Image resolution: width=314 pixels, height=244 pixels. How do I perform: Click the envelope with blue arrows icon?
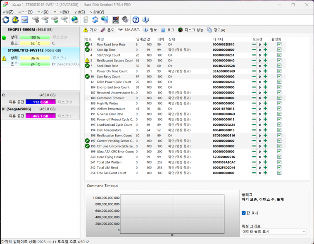coord(95,20)
